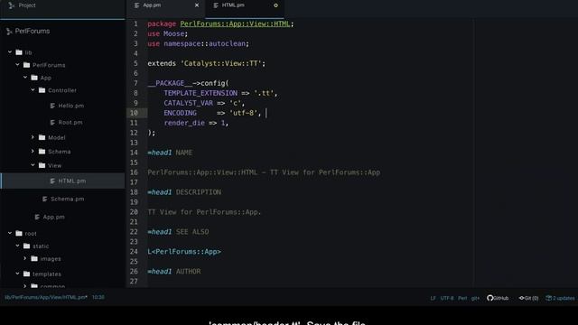This screenshot has height=325, width=578.
Task: Click the images folder icon
Action: tap(34, 259)
